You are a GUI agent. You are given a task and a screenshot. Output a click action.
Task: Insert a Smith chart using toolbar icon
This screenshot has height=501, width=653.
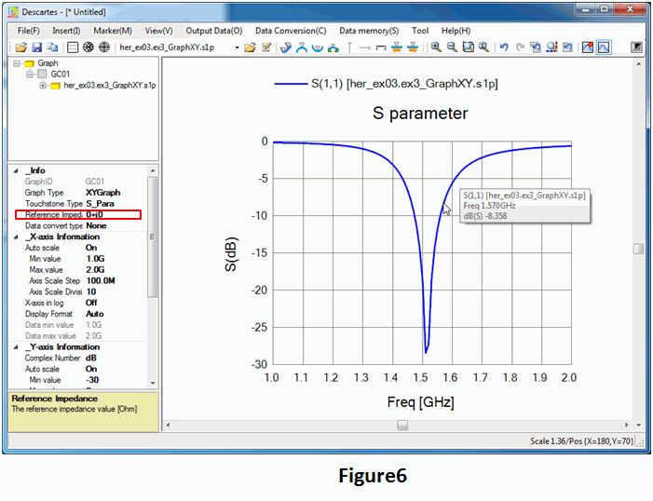(88, 47)
